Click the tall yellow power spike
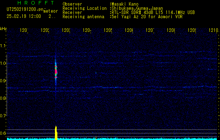The image size is (220, 140). tap(56, 133)
